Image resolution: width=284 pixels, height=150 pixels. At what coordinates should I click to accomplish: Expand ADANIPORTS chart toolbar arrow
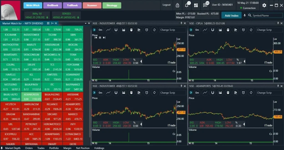pos(191,93)
